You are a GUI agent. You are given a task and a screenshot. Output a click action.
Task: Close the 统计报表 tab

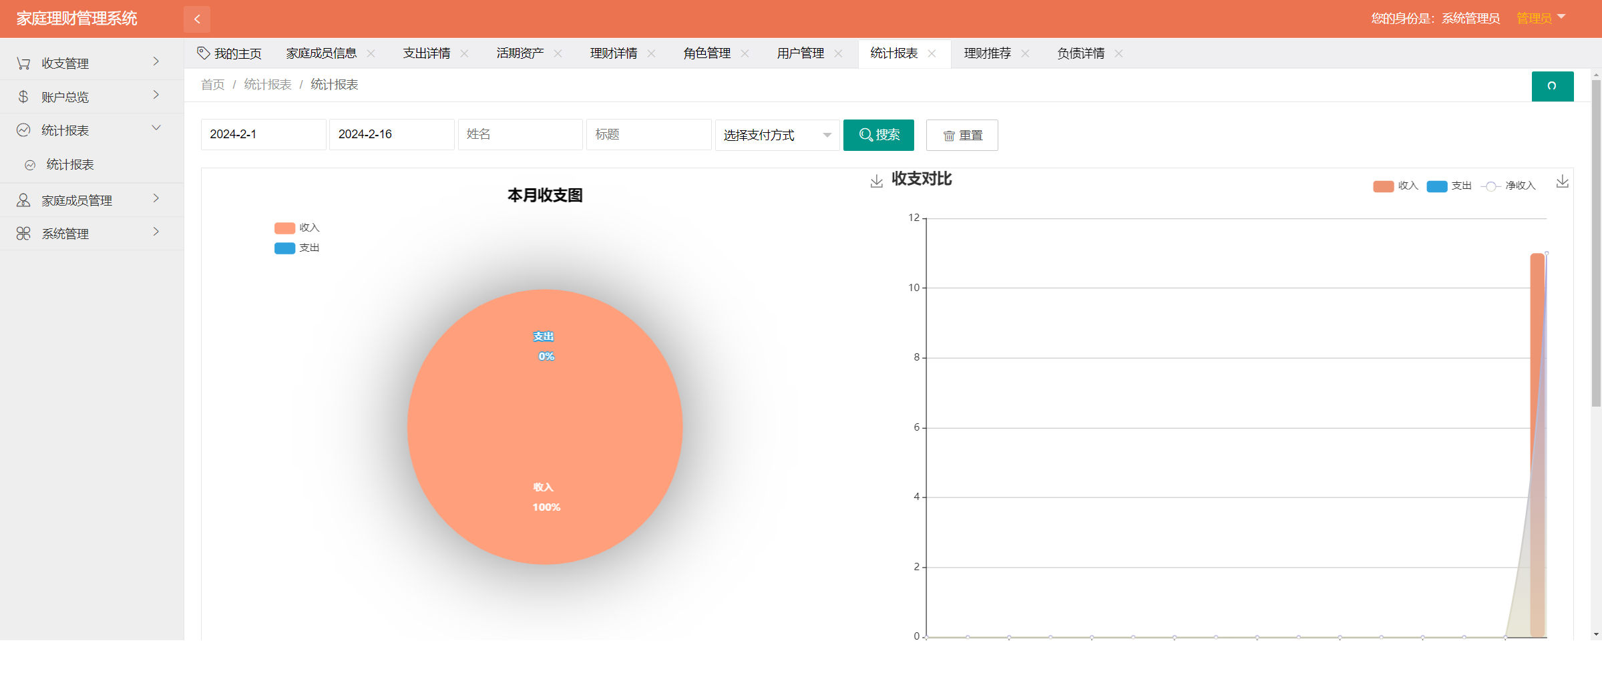tap(932, 53)
